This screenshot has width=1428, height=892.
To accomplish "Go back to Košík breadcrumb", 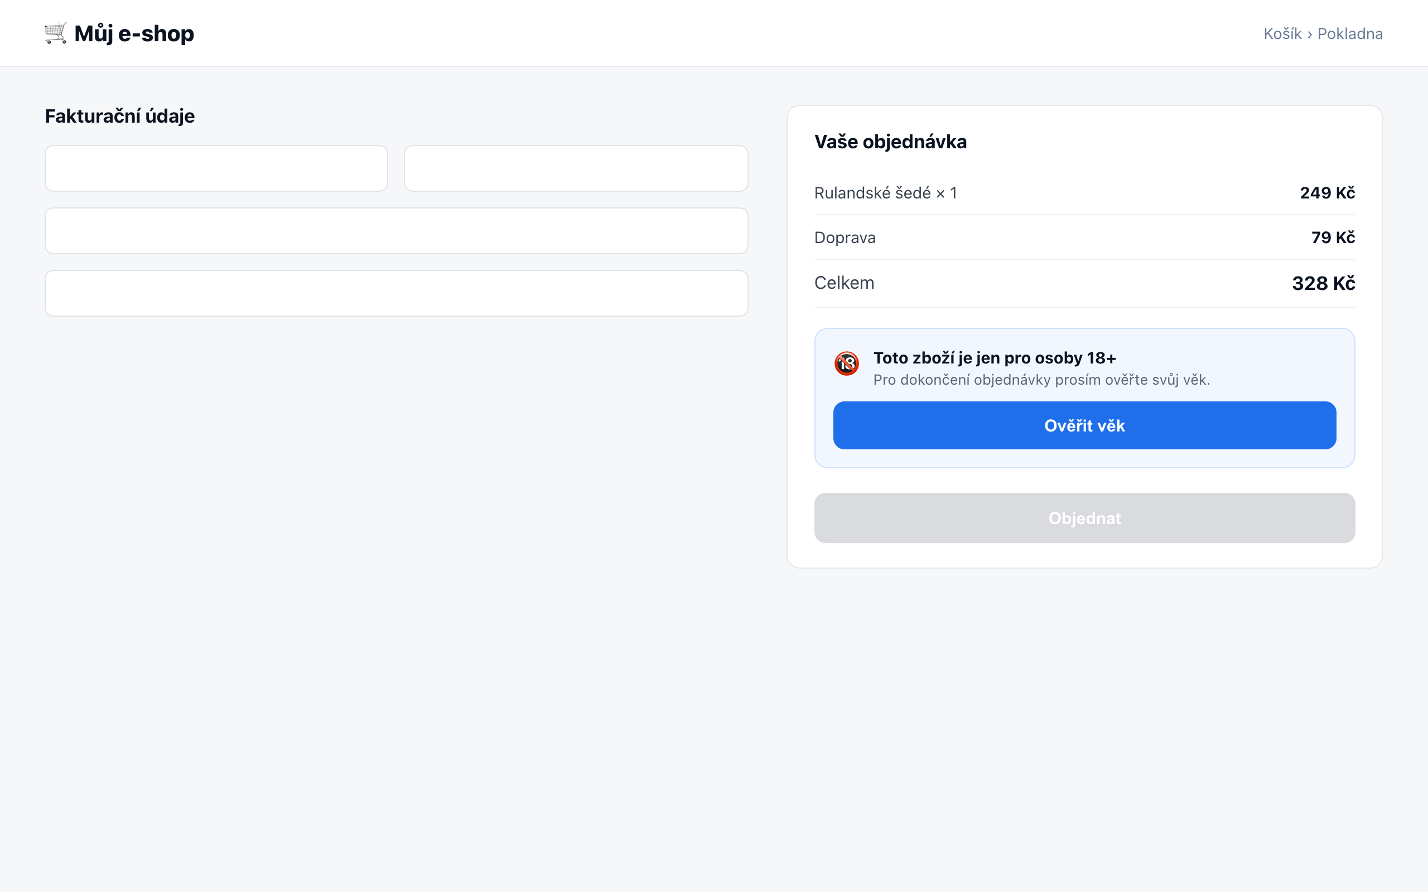I will [1282, 33].
